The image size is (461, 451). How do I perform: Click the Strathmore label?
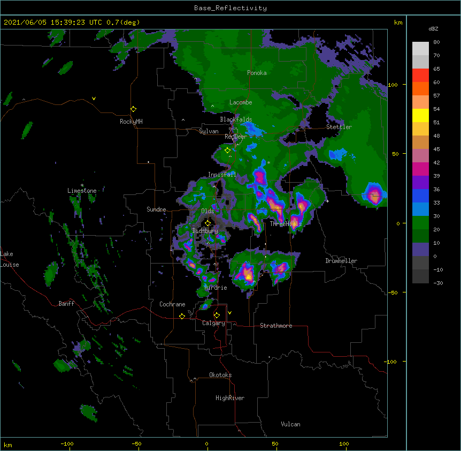276,326
